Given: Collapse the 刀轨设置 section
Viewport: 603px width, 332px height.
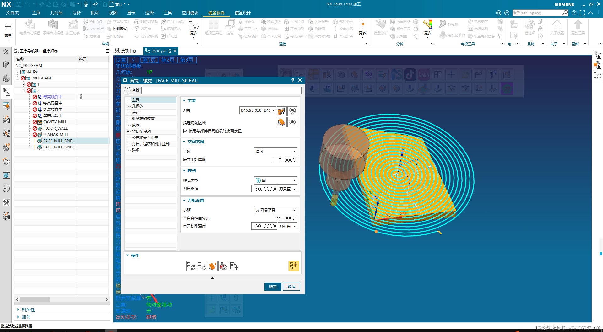Looking at the screenshot, I should (x=184, y=201).
